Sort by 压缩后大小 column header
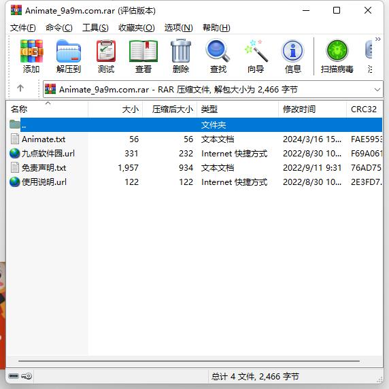389x389 pixels. (170, 109)
